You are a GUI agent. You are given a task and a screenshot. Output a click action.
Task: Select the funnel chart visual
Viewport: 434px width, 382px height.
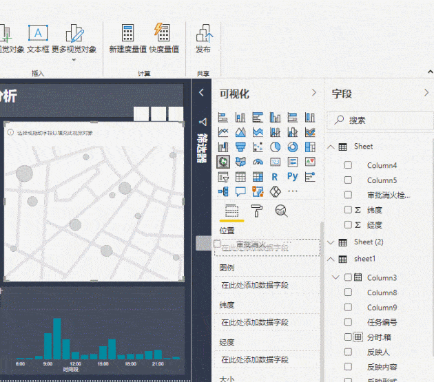click(x=240, y=147)
